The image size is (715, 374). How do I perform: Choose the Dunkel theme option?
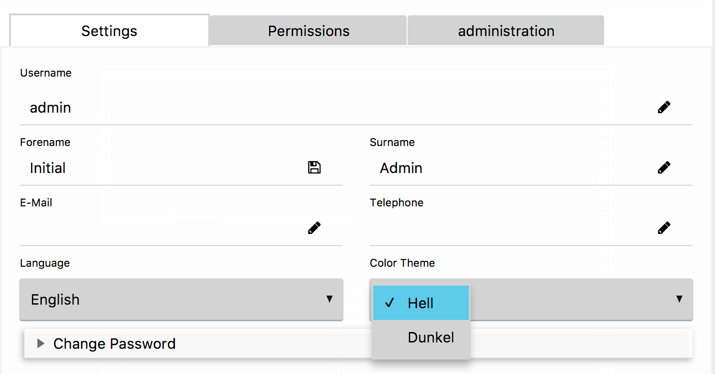(x=431, y=338)
